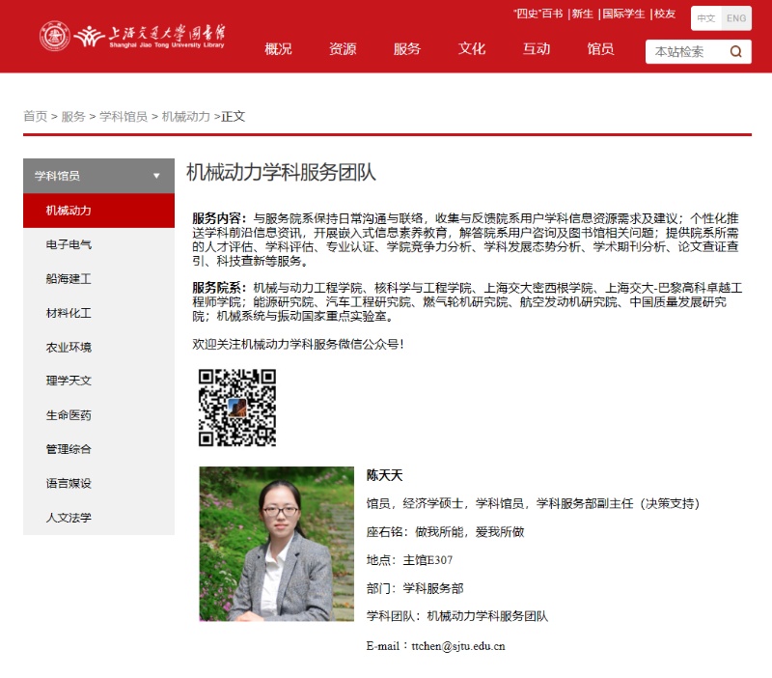
Task: Select 电子电气 in the sidebar
Action: tap(99, 244)
